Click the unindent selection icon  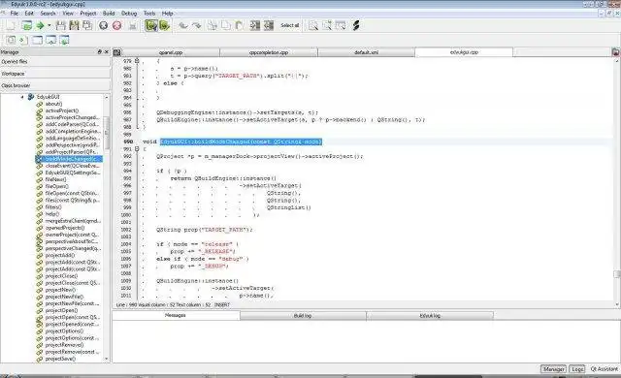(x=269, y=26)
